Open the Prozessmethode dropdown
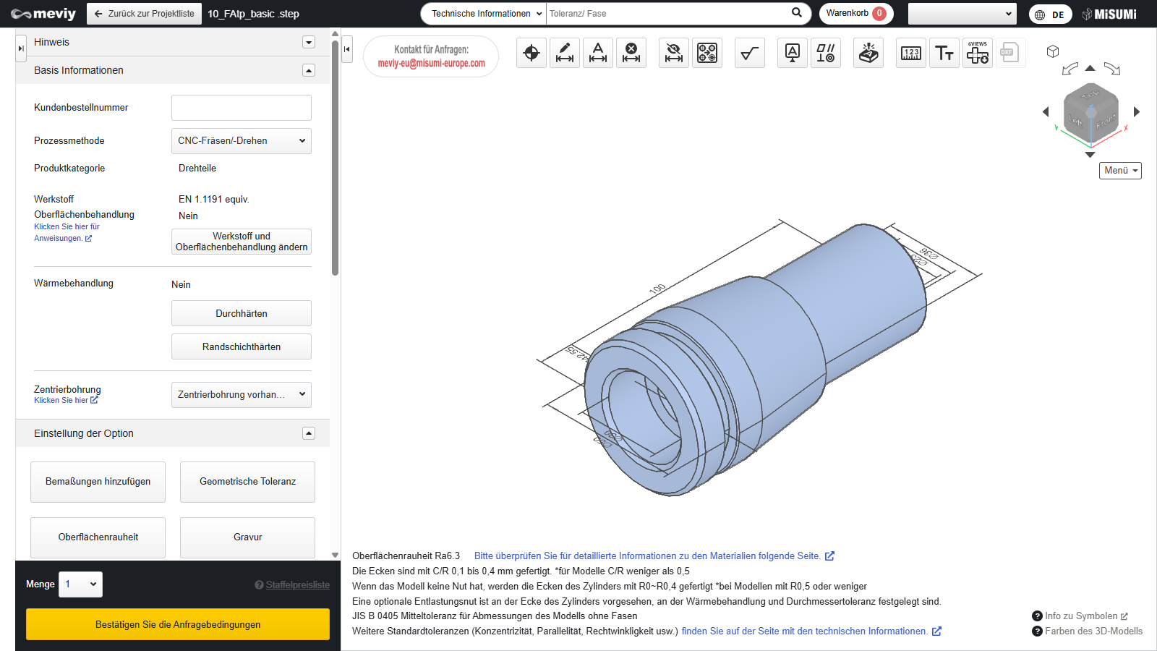 click(242, 141)
